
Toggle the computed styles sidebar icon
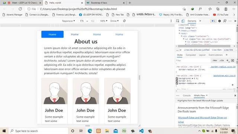[232, 60]
